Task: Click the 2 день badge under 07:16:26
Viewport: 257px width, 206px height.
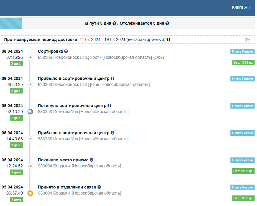Action: (x=16, y=64)
